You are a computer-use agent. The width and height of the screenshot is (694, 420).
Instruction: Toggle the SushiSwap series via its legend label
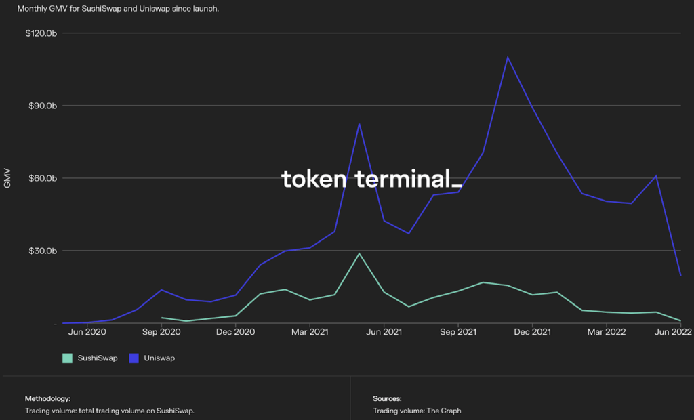98,358
